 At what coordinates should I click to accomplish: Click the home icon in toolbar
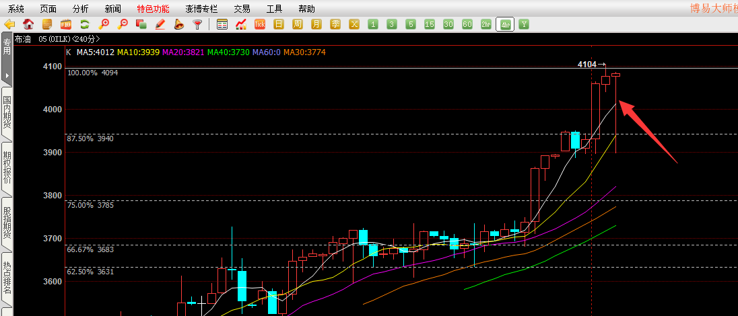point(28,24)
